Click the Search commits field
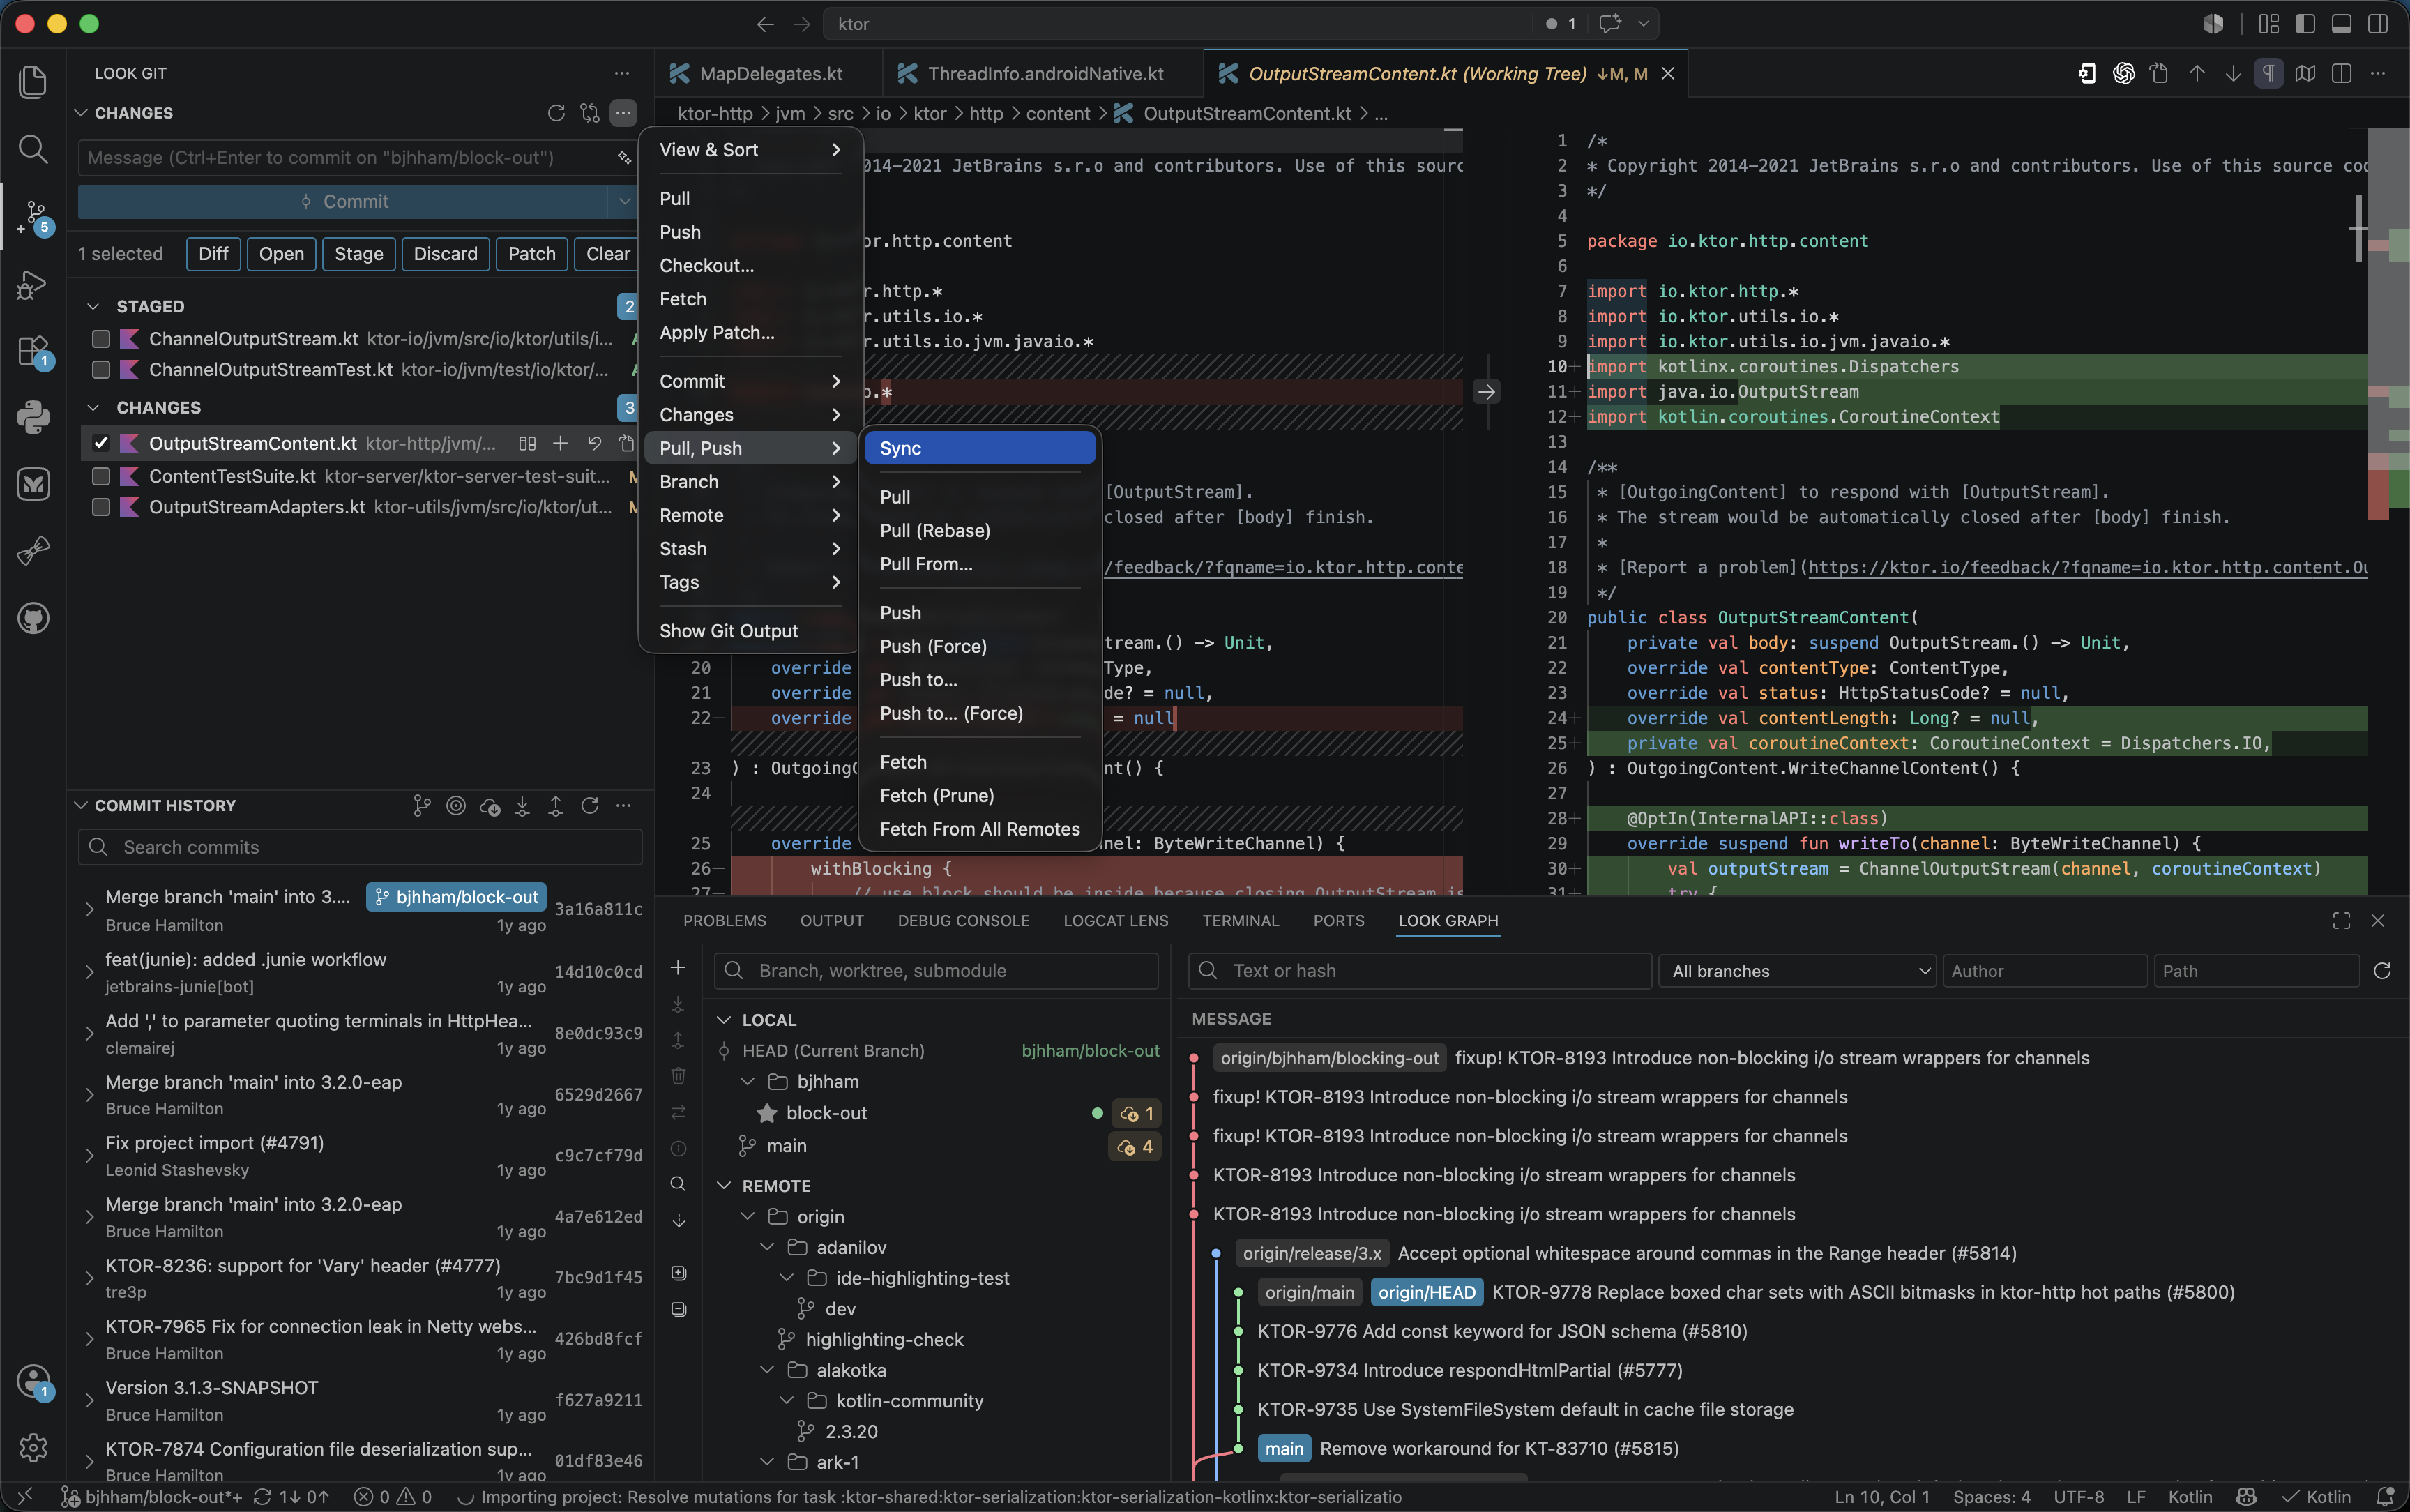Viewport: 2410px width, 1512px height. (x=360, y=847)
